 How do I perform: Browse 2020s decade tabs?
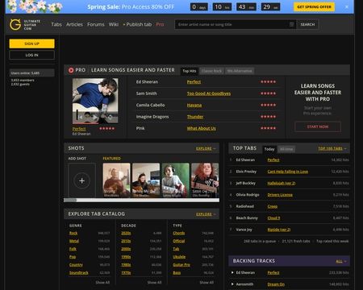click(x=126, y=233)
